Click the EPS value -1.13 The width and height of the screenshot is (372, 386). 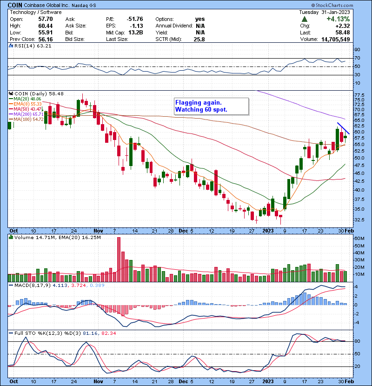[x=136, y=26]
